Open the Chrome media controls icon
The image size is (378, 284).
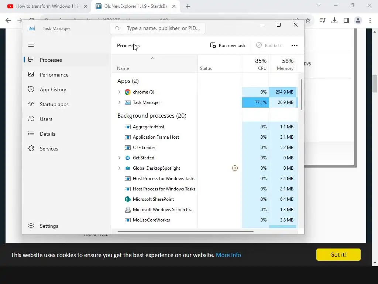click(322, 21)
